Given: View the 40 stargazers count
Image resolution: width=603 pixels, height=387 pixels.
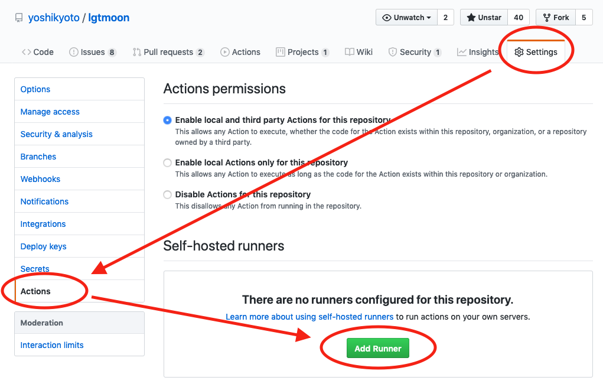Looking at the screenshot, I should coord(519,17).
